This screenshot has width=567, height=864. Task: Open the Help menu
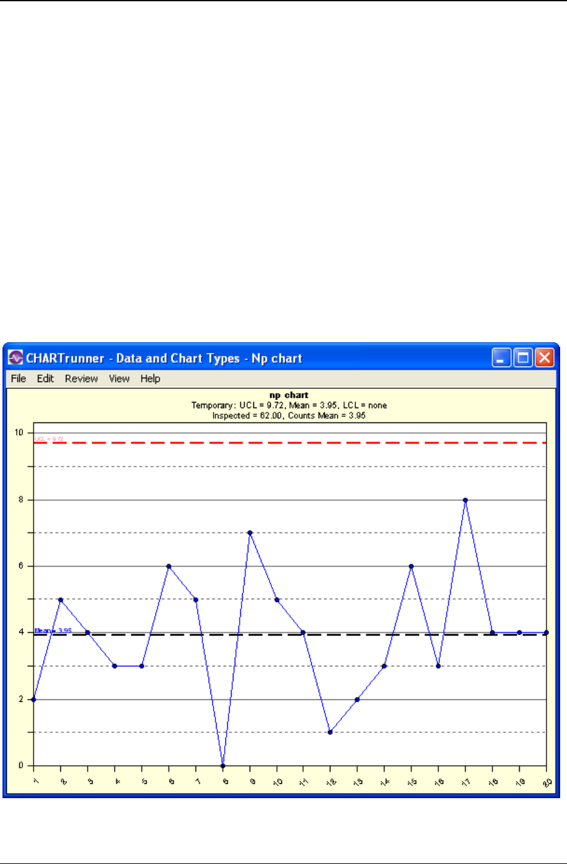pos(150,378)
